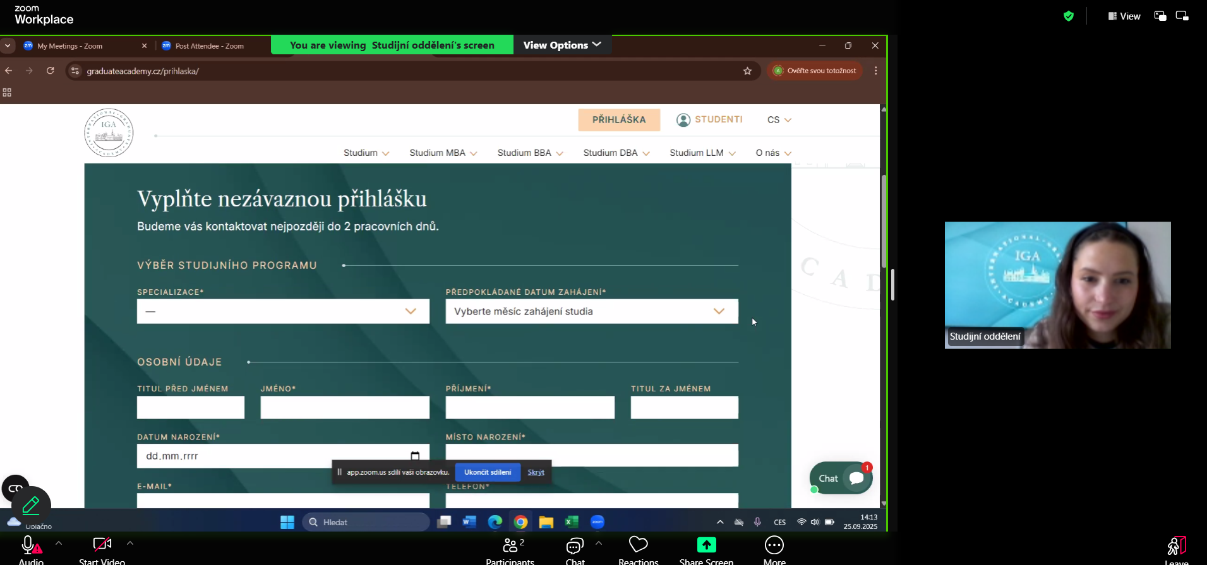Expand the audio settings caret
Viewport: 1207px width, 565px height.
tap(59, 543)
